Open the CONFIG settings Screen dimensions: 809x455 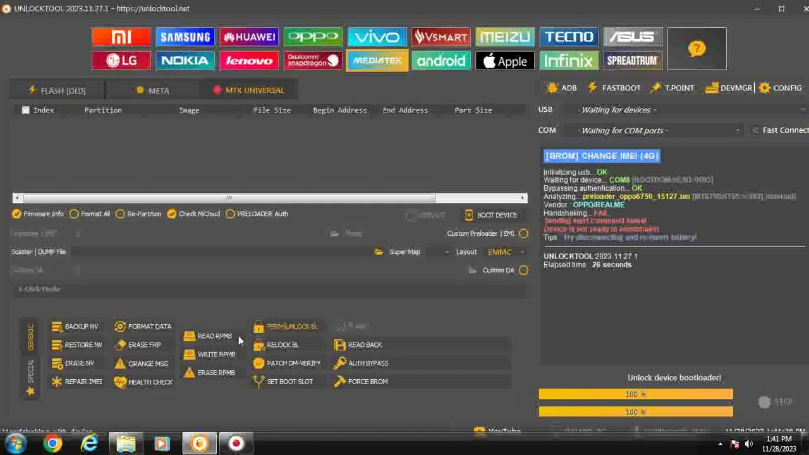click(x=781, y=88)
